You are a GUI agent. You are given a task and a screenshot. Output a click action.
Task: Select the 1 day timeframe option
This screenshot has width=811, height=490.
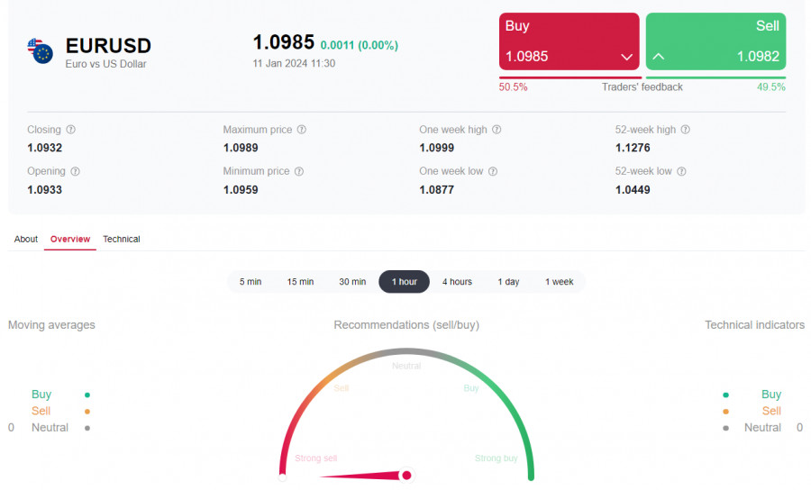(508, 282)
